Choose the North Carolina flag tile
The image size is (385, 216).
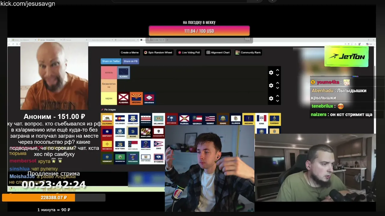tap(133, 145)
